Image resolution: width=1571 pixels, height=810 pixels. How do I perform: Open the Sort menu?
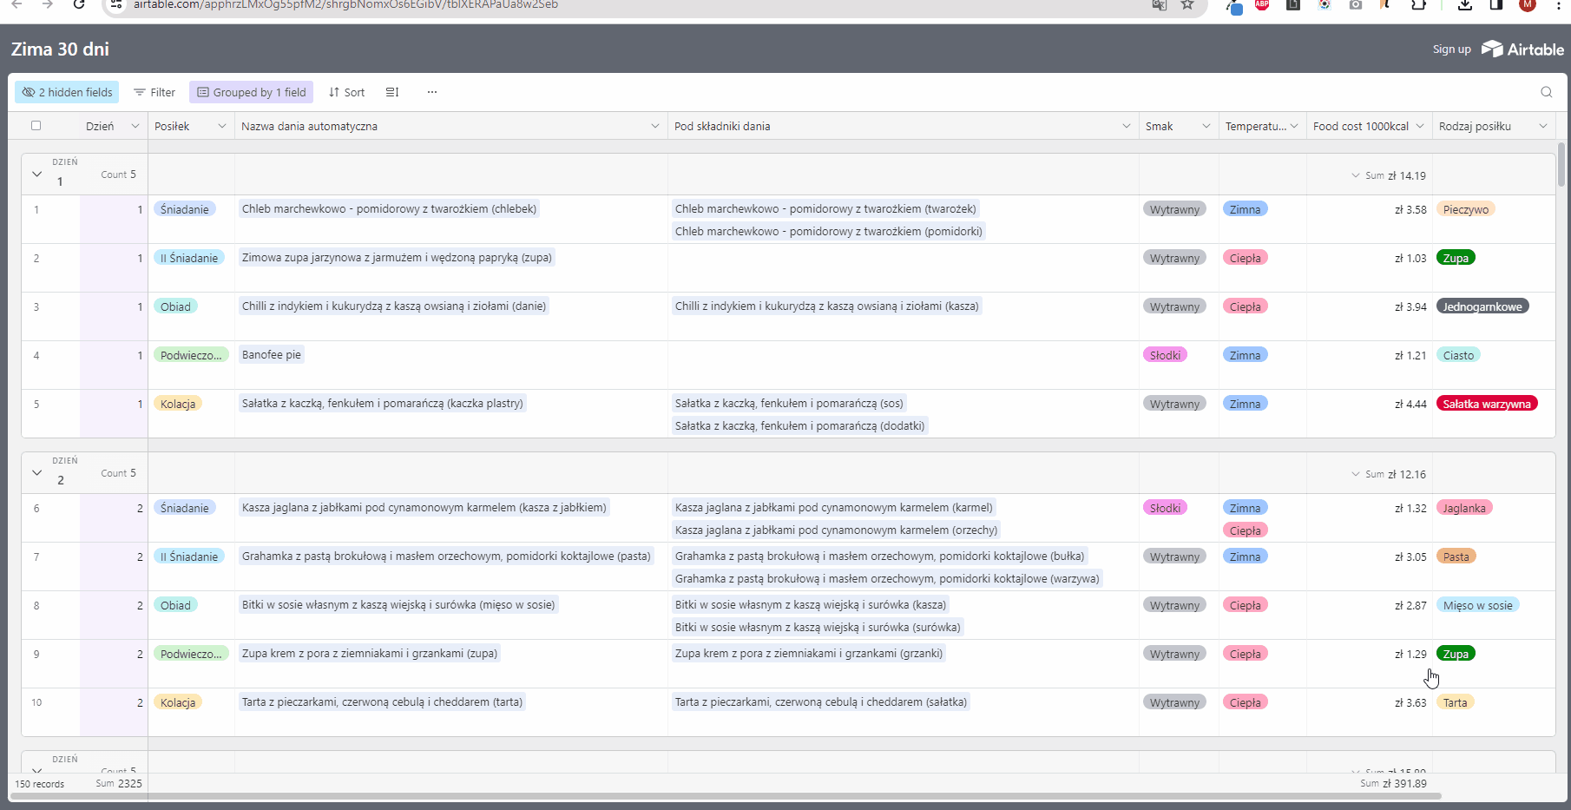pos(346,92)
